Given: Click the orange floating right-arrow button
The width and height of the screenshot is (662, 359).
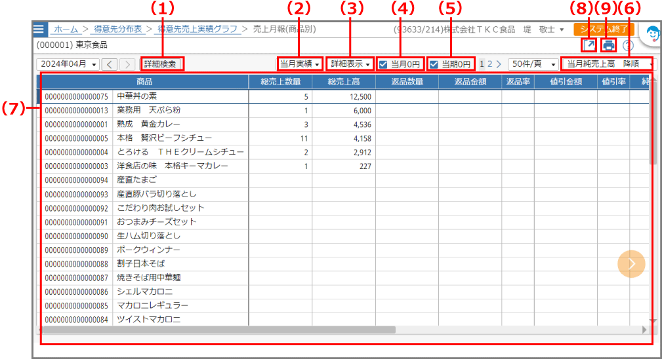Looking at the screenshot, I should [x=631, y=264].
